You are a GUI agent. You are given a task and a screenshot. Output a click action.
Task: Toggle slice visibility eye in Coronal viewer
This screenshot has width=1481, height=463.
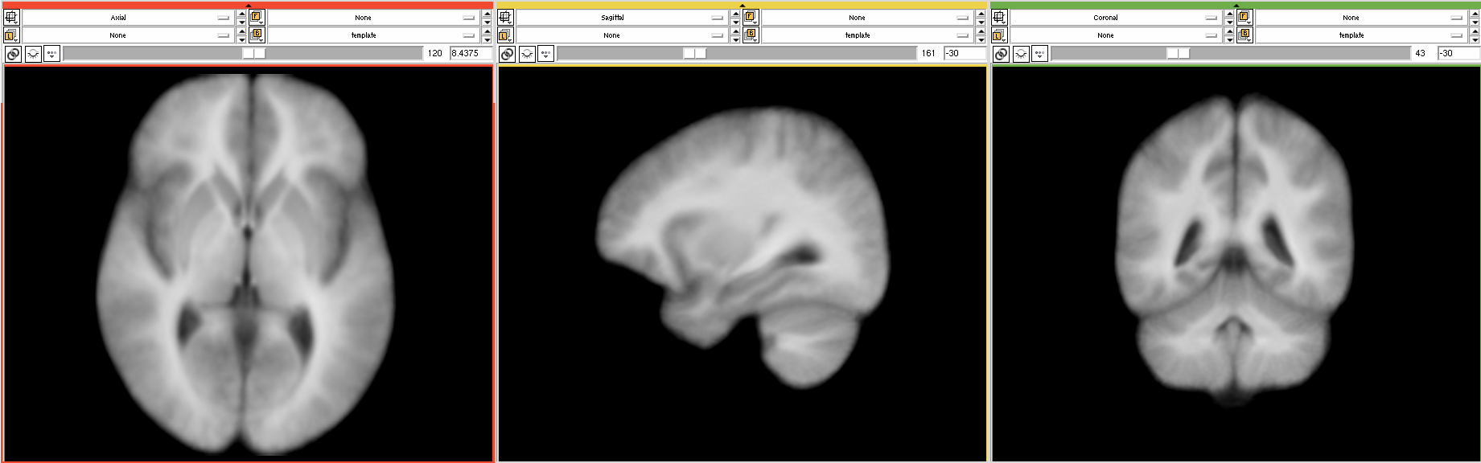pos(1021,54)
